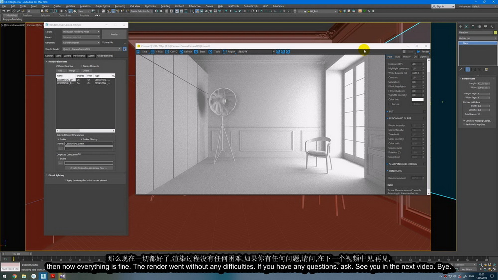
Task: Switch to Stats tab in frame buffer
Action: click(397, 57)
